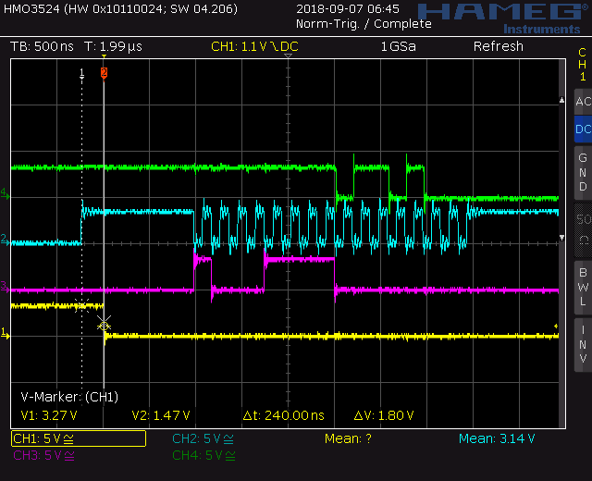Select the CH4: 5 V channel label
The width and height of the screenshot is (592, 481).
[x=203, y=455]
